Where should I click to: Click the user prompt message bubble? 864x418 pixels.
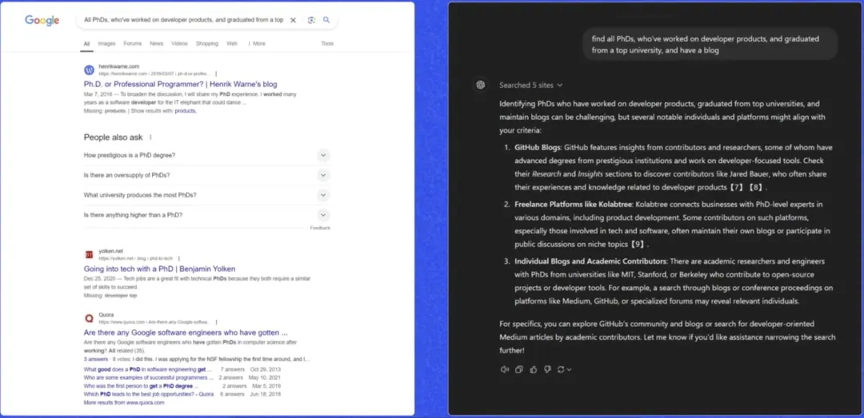(x=710, y=44)
